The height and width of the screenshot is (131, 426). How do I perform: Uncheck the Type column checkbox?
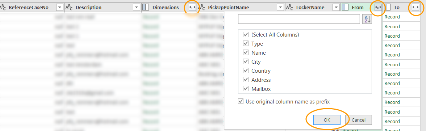point(246,44)
